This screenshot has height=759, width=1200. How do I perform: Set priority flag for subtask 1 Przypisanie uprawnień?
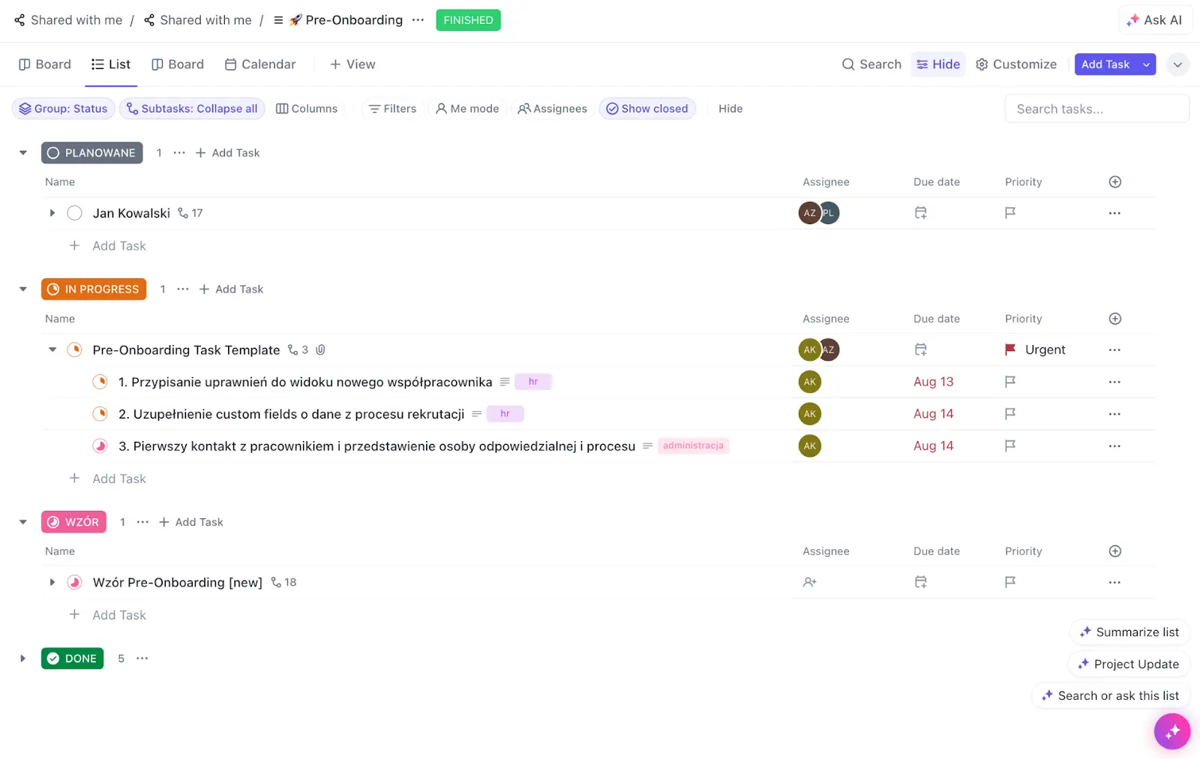pos(1010,382)
